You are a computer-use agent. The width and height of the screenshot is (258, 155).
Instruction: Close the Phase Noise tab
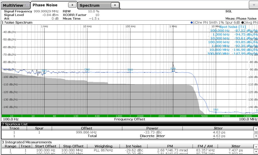(x=72, y=5)
